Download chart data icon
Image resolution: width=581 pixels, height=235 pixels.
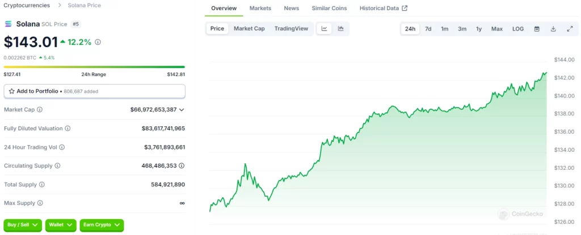click(553, 29)
